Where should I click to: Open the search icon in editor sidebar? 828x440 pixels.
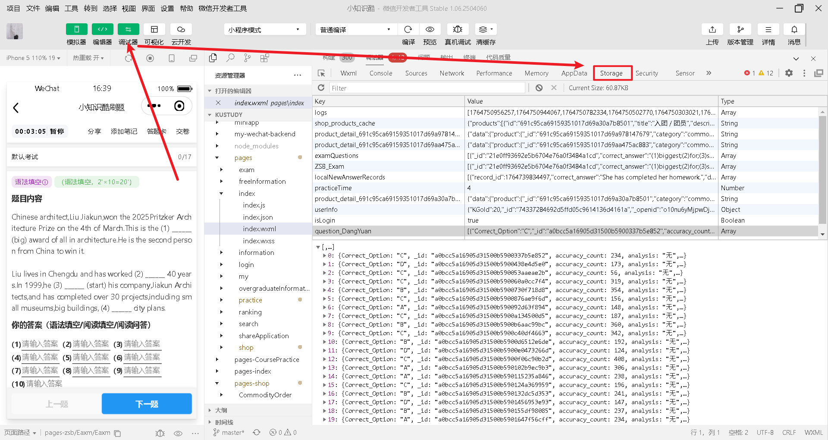click(231, 58)
